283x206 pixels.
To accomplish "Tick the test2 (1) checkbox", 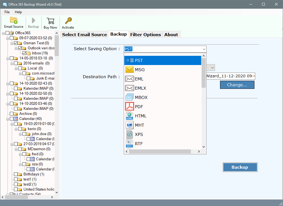I will (x=16, y=184).
